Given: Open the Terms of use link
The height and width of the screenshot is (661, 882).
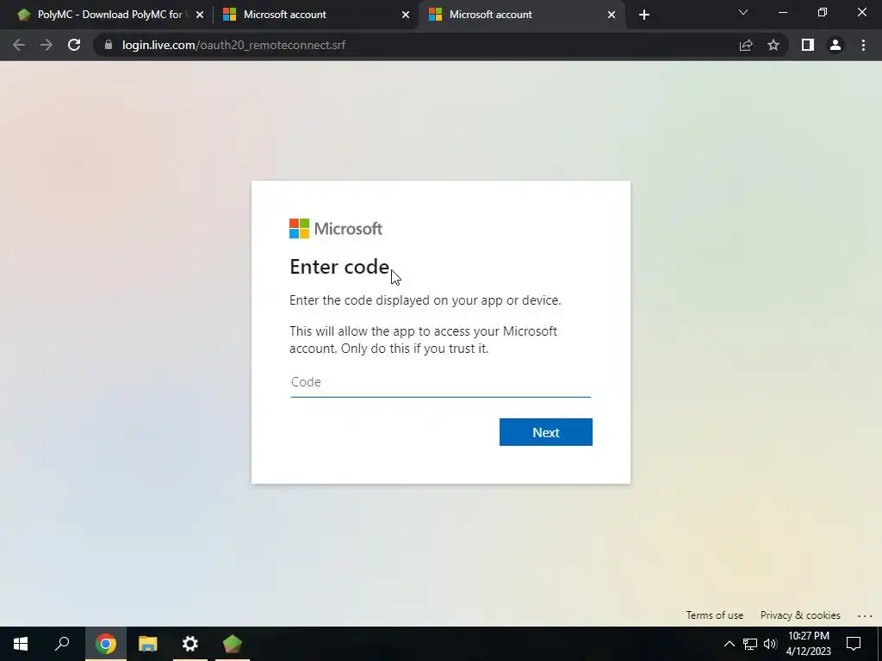Looking at the screenshot, I should 714,615.
